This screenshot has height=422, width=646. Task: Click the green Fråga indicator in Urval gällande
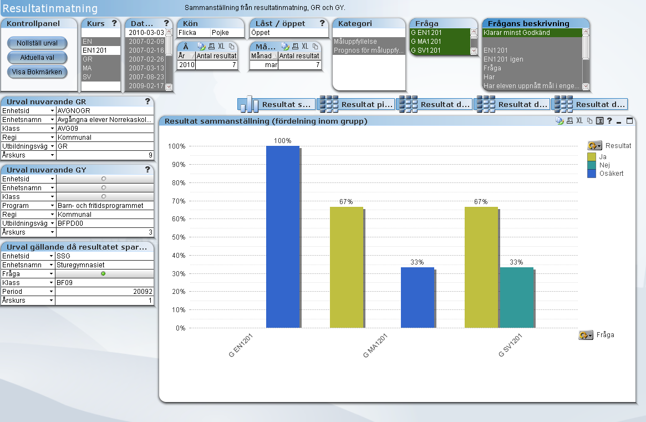point(103,273)
